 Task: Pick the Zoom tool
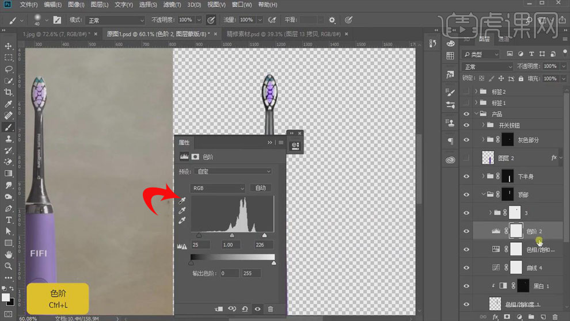coord(9,266)
